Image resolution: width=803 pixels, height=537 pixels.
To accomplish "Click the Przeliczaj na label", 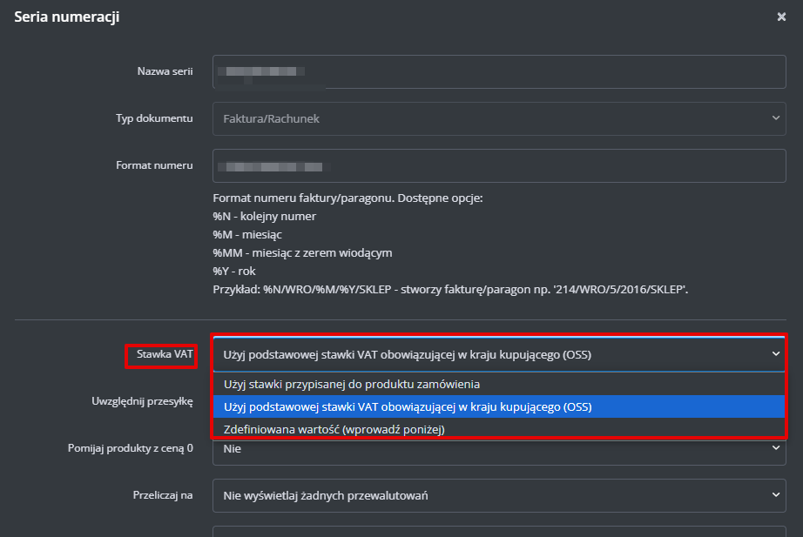I will coord(157,495).
